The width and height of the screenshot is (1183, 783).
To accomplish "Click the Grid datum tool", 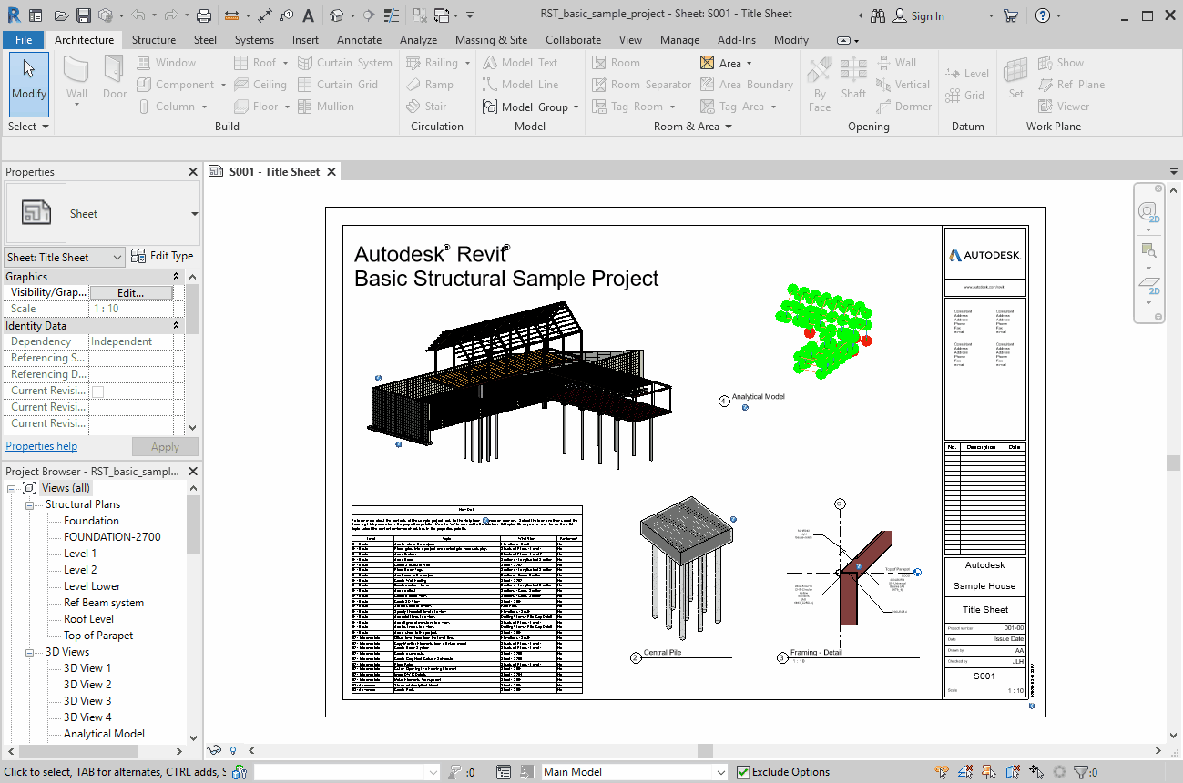I will (964, 96).
